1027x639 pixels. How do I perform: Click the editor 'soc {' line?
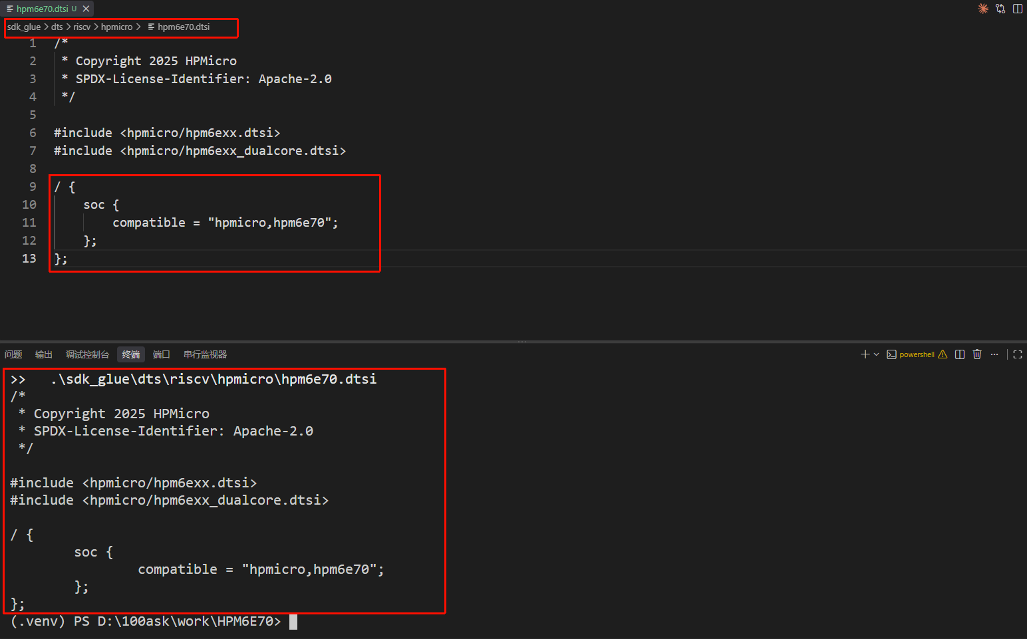[101, 204]
